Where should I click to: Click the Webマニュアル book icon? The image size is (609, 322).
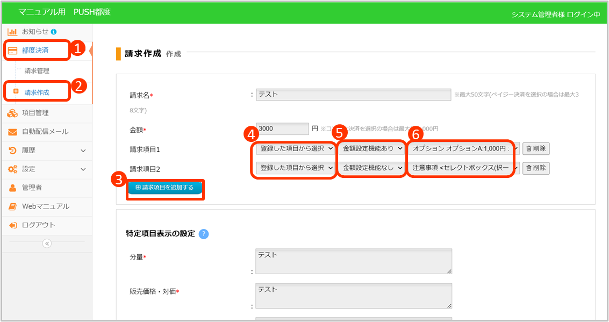point(12,206)
